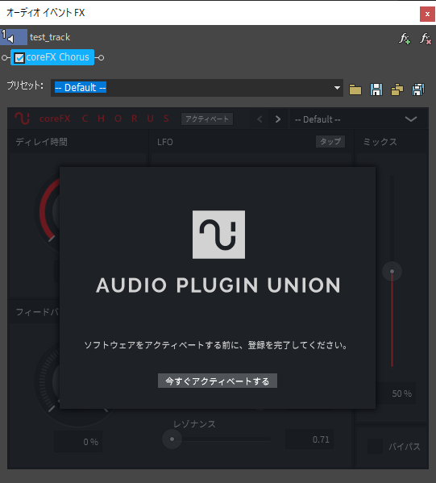
Task: Click the Audio Plugin Union logo
Action: [218, 235]
